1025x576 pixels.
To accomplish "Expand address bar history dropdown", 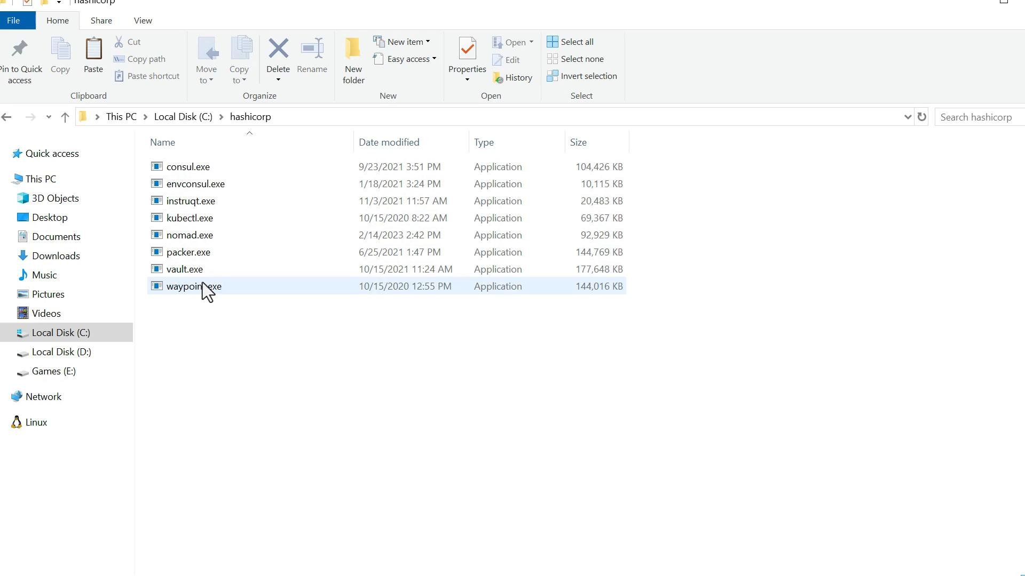I will coord(908,117).
